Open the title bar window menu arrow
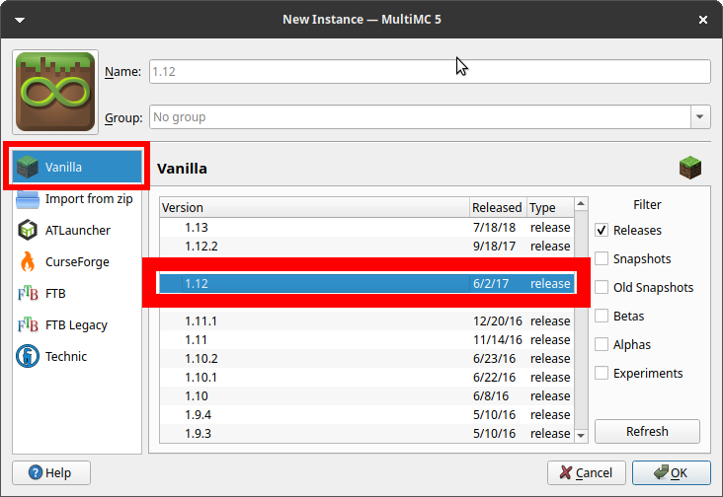Viewport: 723px width, 497px height. (x=20, y=20)
